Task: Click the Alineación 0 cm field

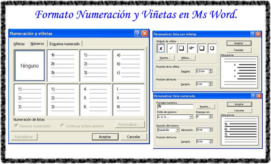Action: 203,130
